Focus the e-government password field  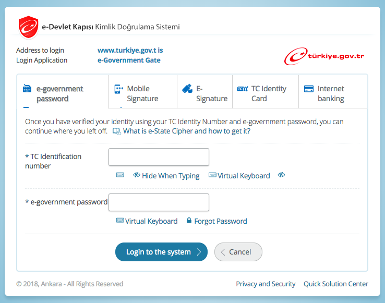click(159, 202)
